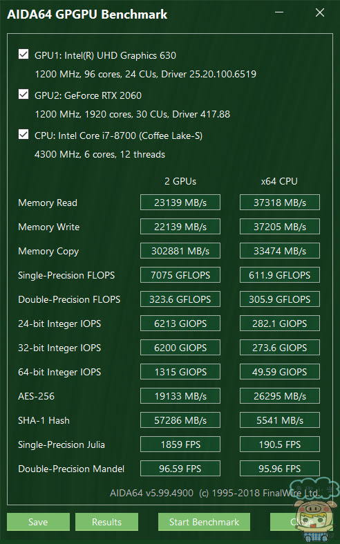
Task: Click Start Benchmark button
Action: tap(204, 522)
